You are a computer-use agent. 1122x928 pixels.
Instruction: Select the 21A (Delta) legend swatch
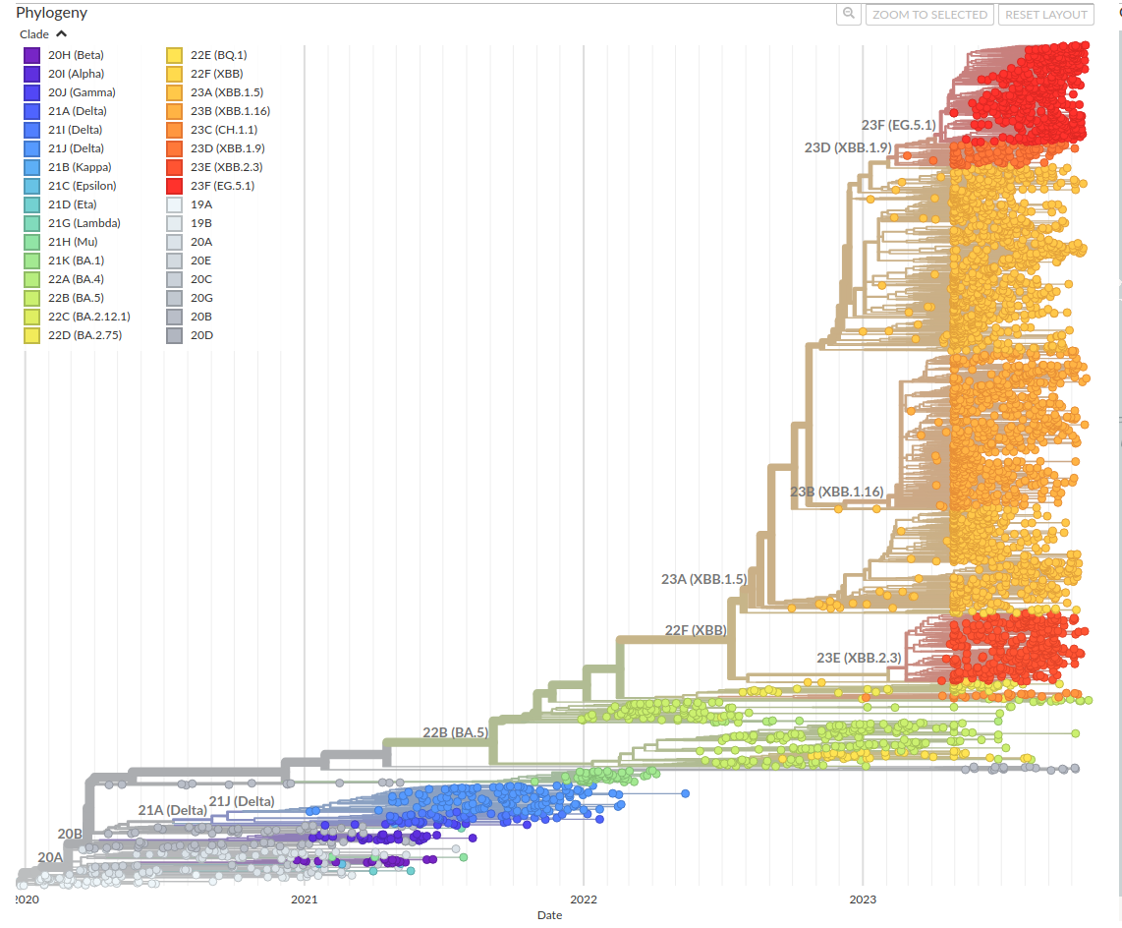pos(31,111)
